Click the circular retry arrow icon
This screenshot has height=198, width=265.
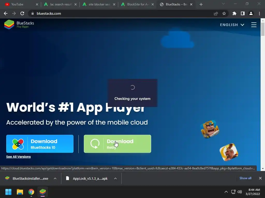click(95, 144)
